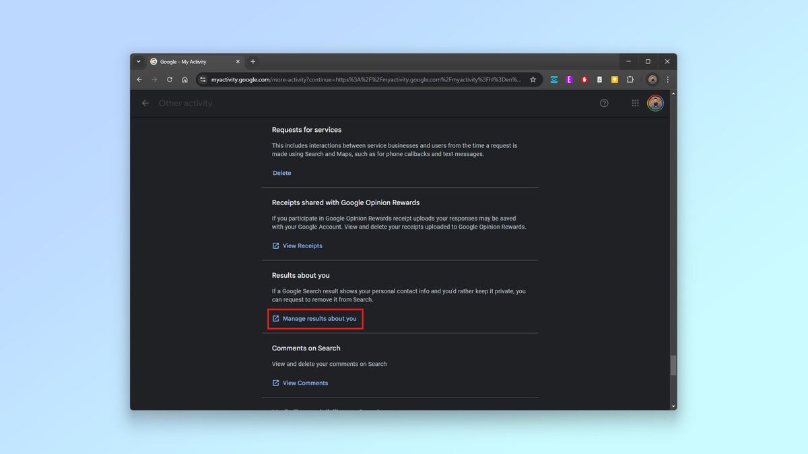Click the vertical scrollbar on the right
808x454 pixels.
tap(673, 365)
